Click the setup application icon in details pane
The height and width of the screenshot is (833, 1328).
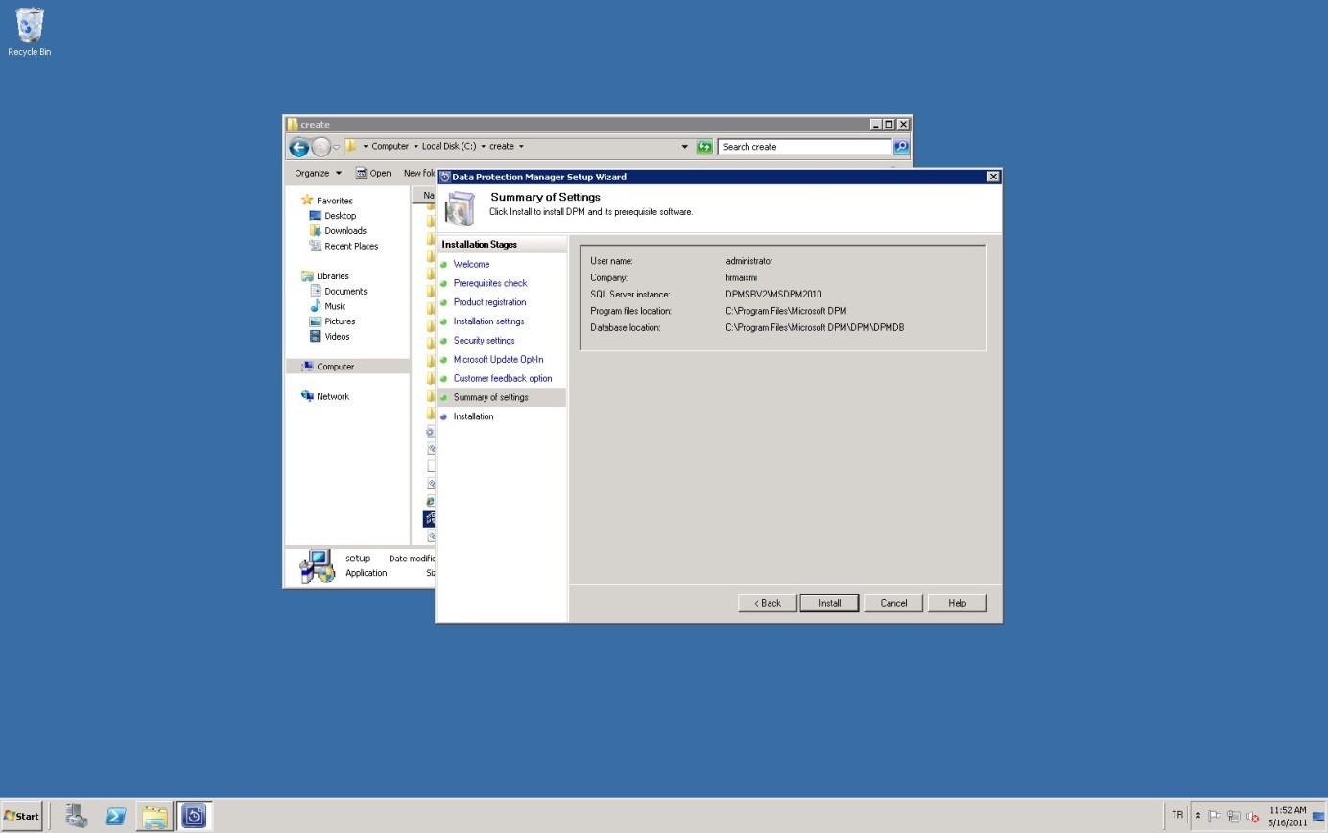coord(318,565)
